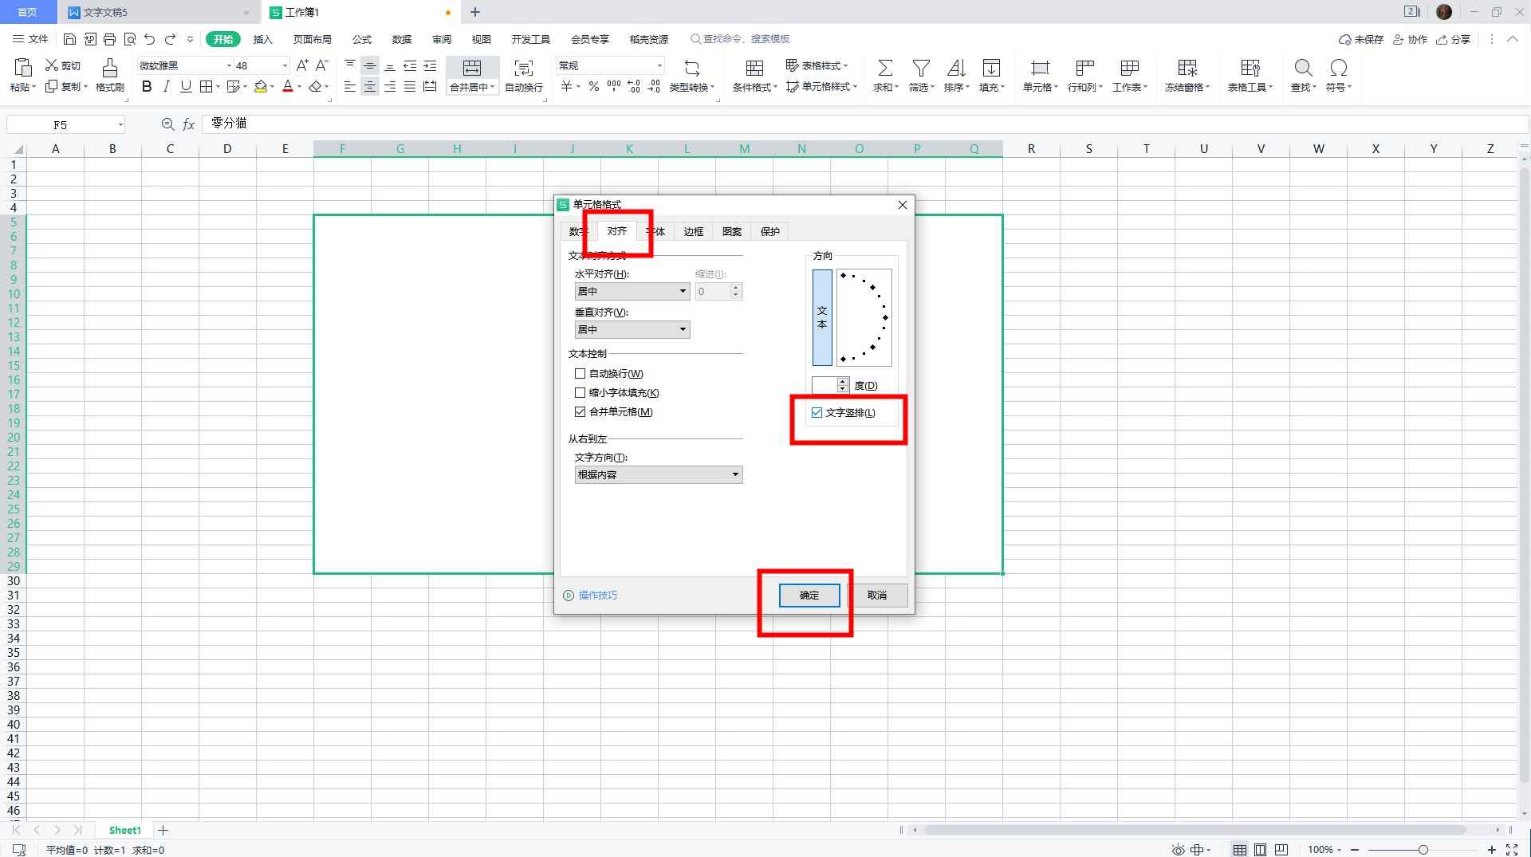Open the 水平对齐 dropdown

click(x=632, y=292)
